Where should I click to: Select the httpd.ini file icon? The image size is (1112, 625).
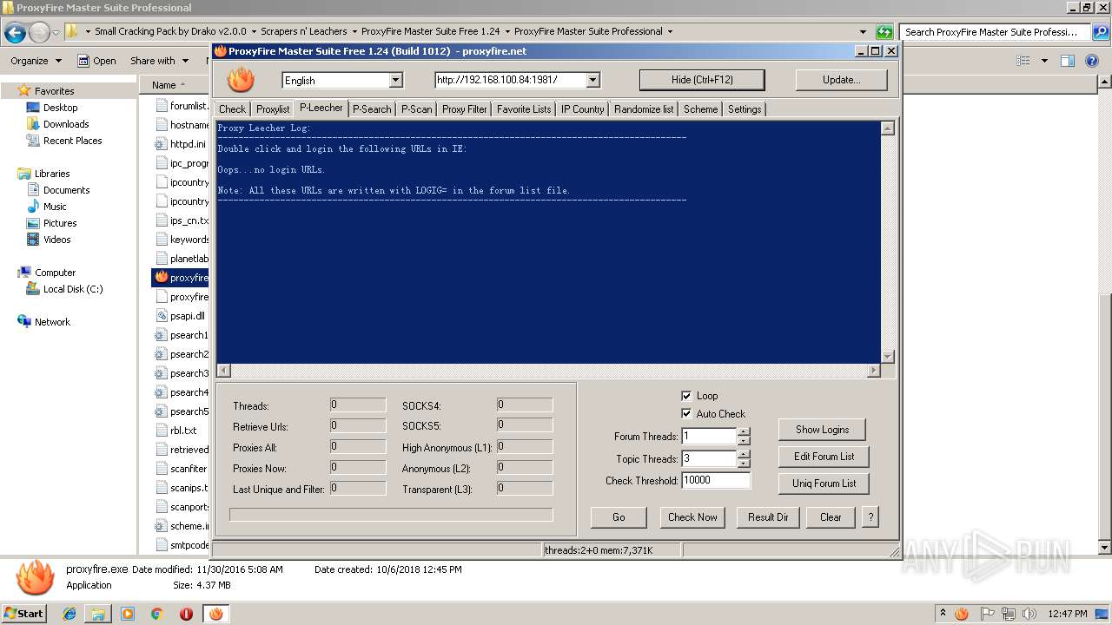click(x=162, y=144)
